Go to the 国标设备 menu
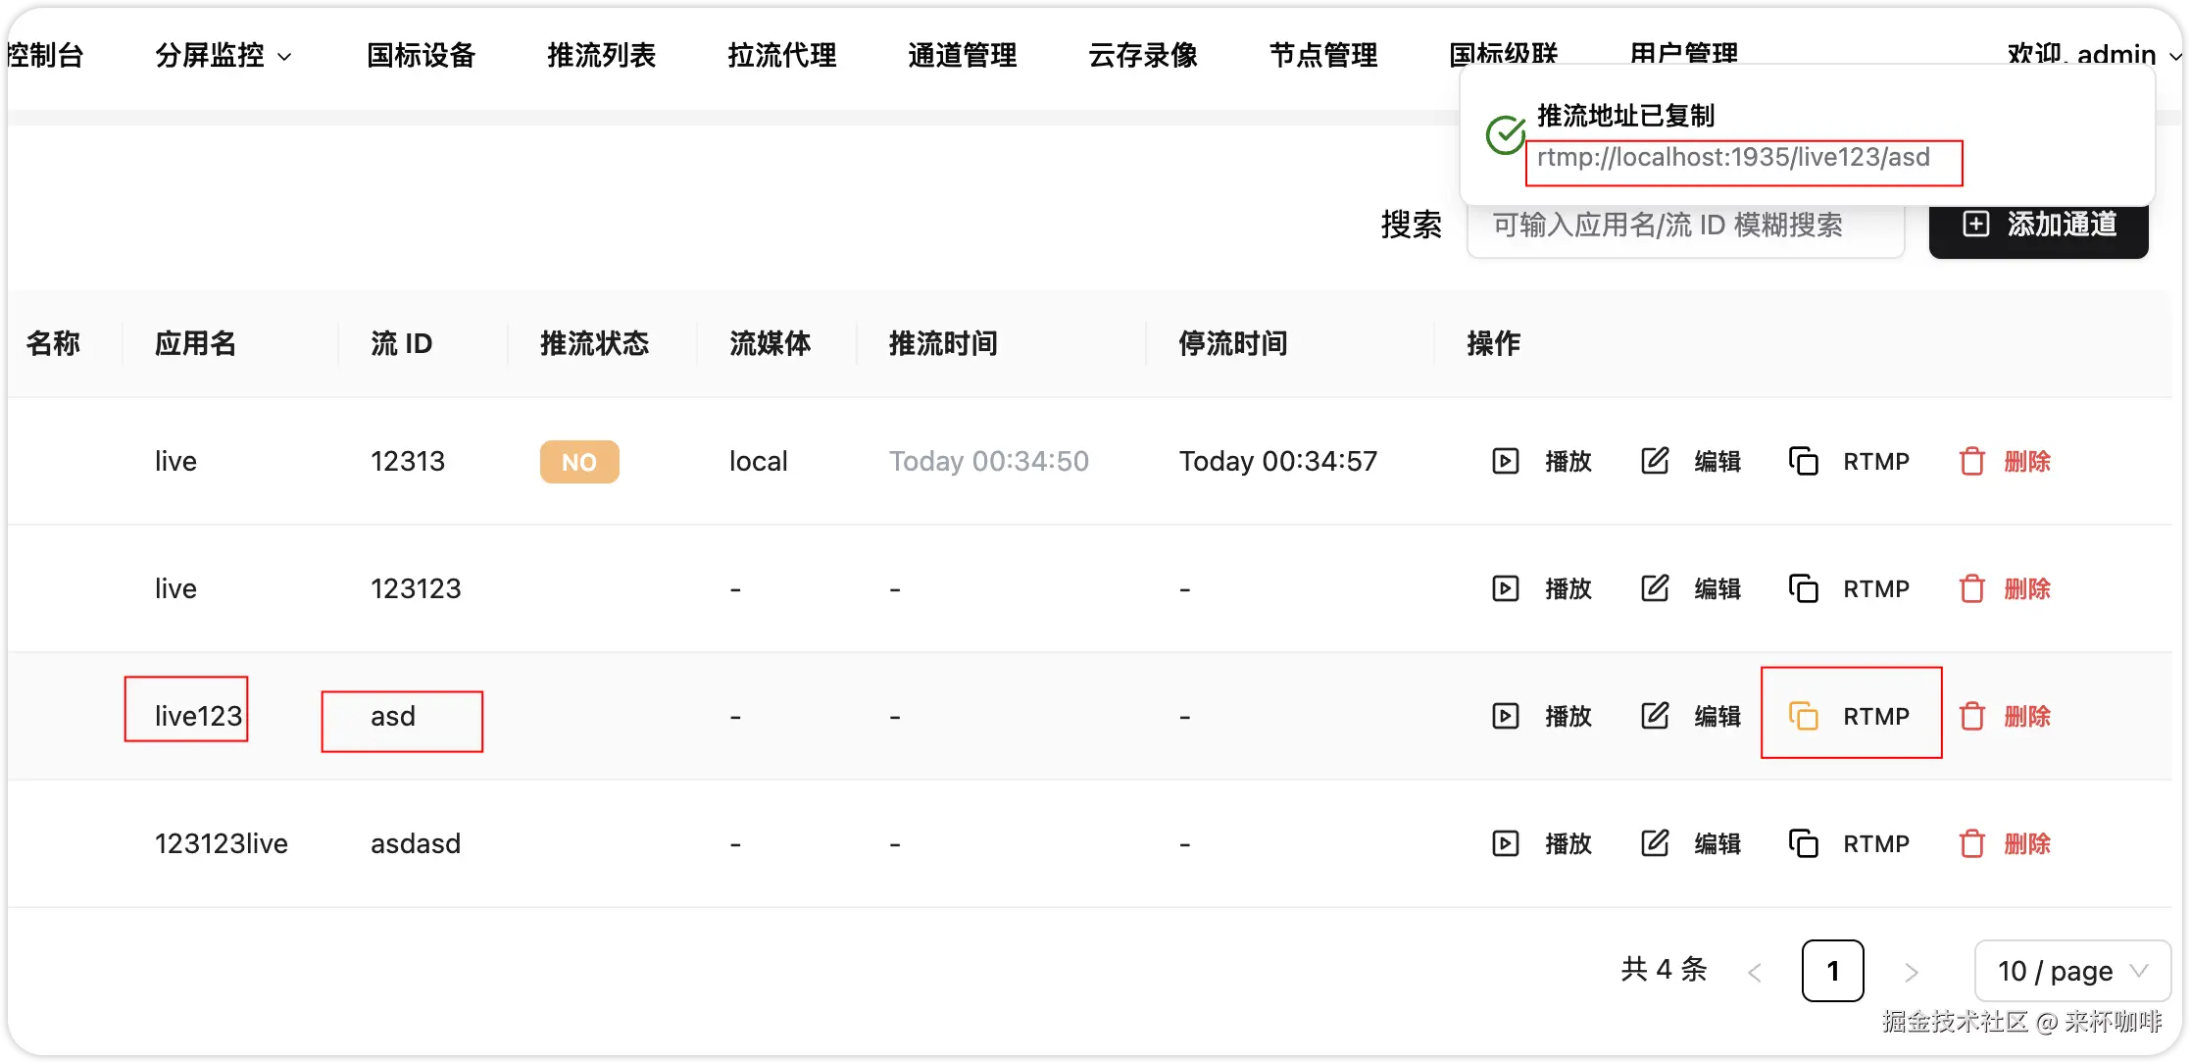The width and height of the screenshot is (2190, 1063). [x=421, y=56]
